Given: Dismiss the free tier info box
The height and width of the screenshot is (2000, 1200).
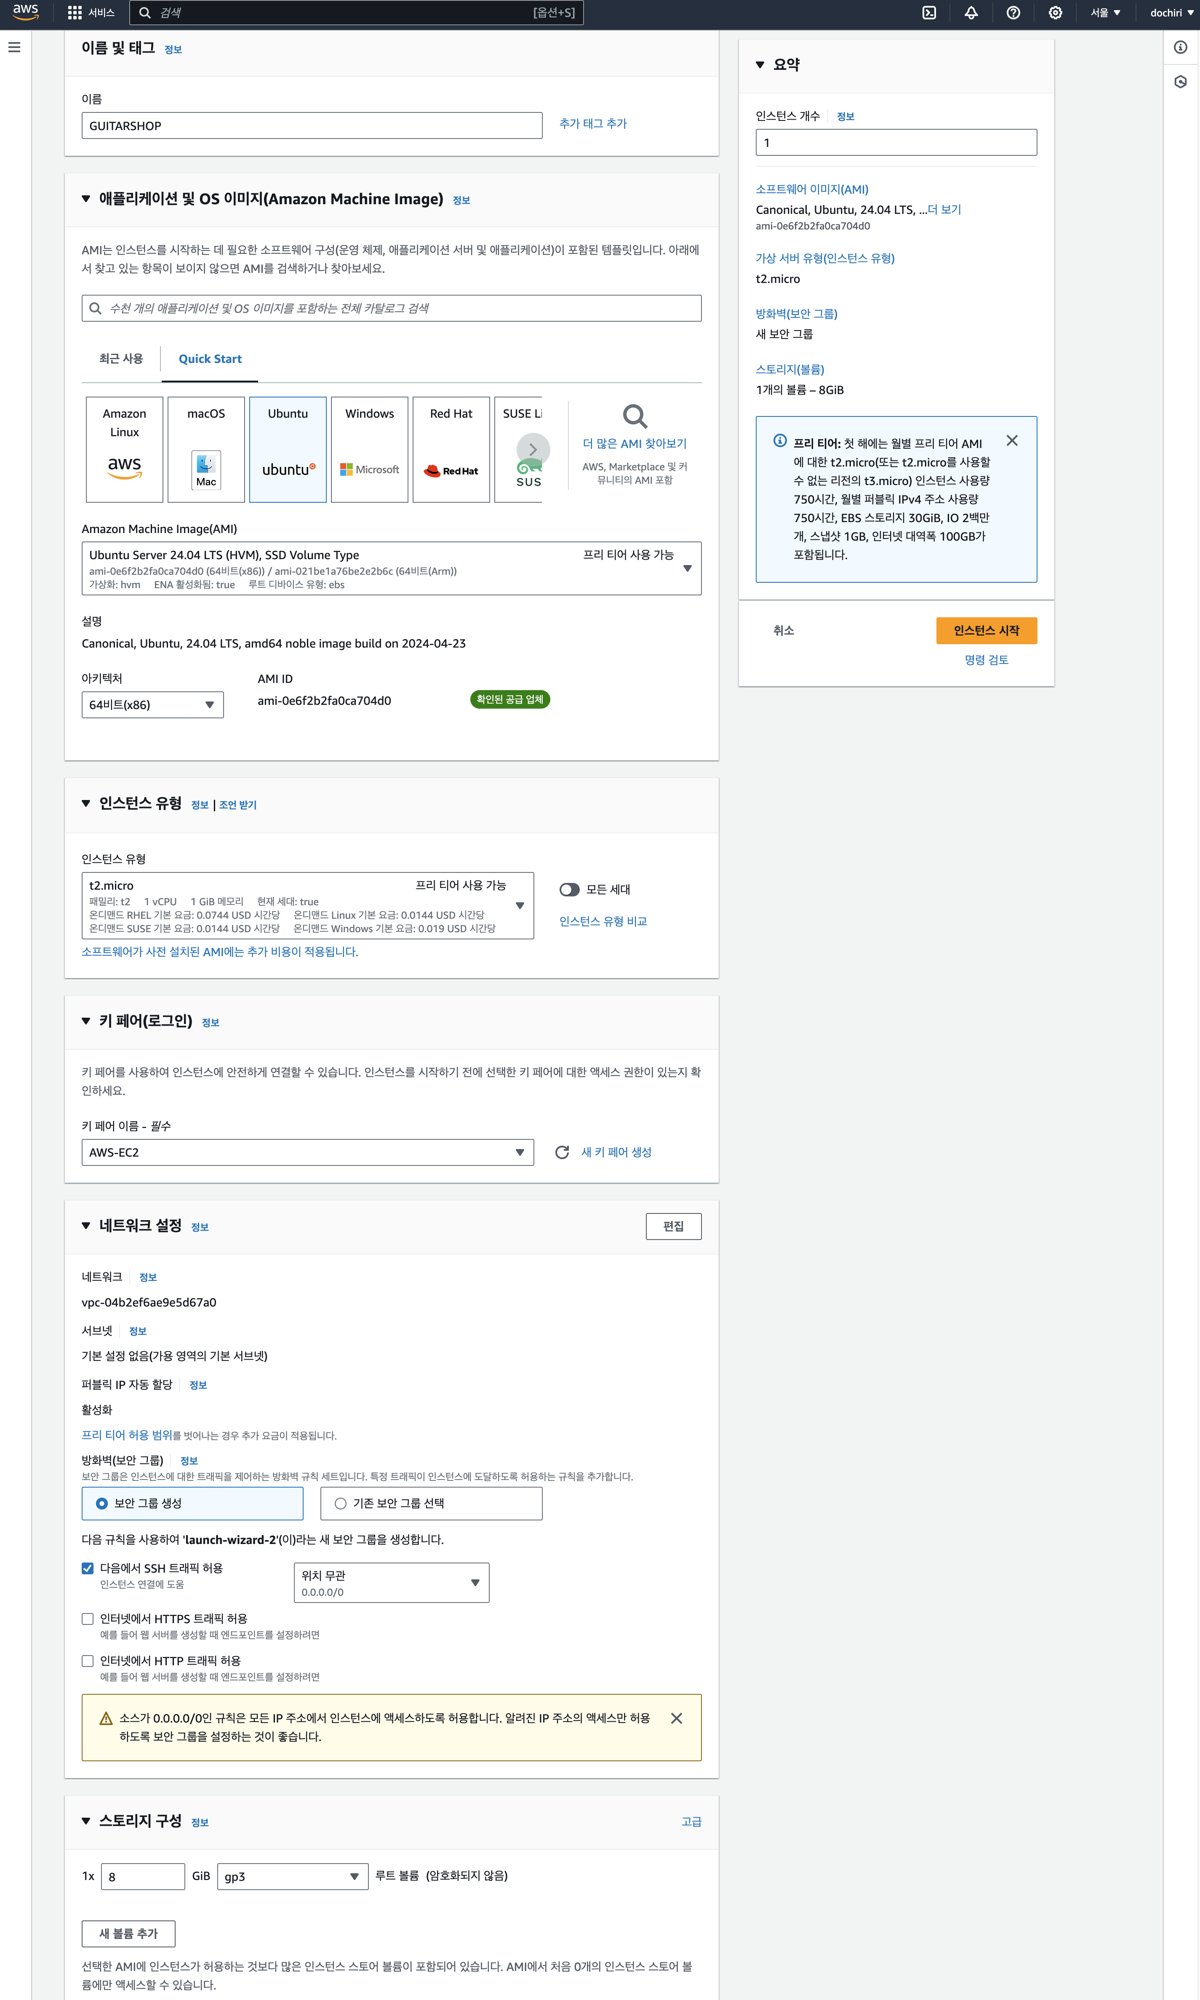Looking at the screenshot, I should [1012, 440].
